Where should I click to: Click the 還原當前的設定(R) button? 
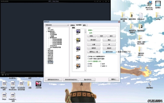point(54,80)
